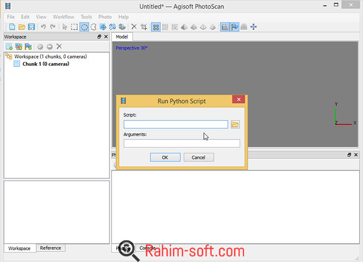Redo the last undone action
Image resolution: width=363 pixels, height=262 pixels.
point(53,27)
